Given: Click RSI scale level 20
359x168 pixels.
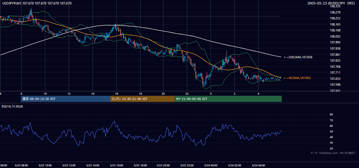Looking at the screenshot, I should pyautogui.click(x=331, y=148).
